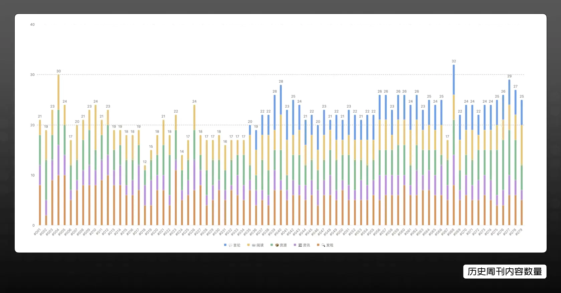Click the 发现 legend text label
The height and width of the screenshot is (293, 561).
pos(330,245)
